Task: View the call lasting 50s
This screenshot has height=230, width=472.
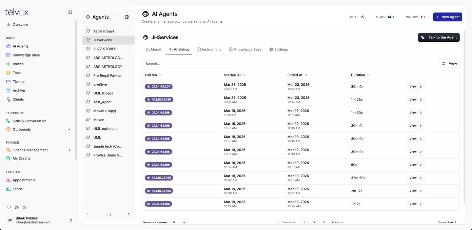Action: click(x=416, y=165)
